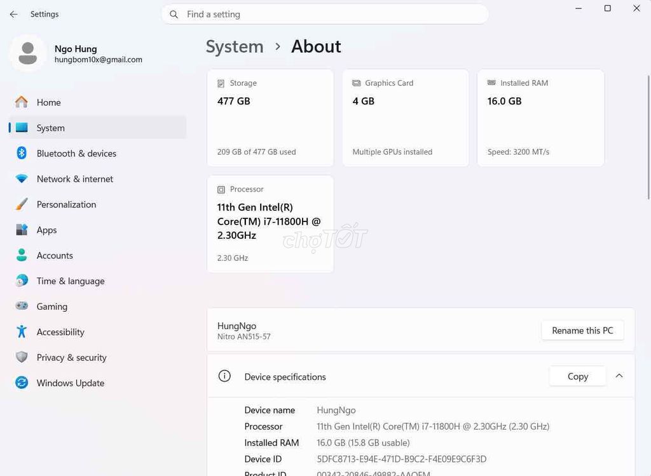
Task: Open Personalization settings
Action: point(97,204)
